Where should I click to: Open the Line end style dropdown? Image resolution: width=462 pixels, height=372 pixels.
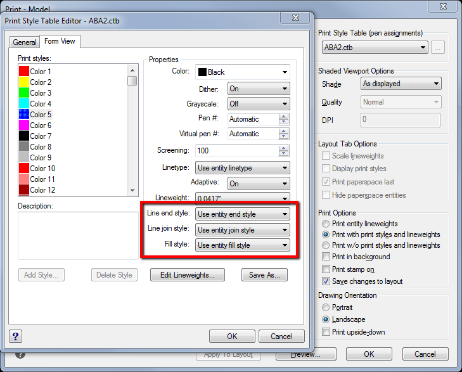(x=242, y=214)
